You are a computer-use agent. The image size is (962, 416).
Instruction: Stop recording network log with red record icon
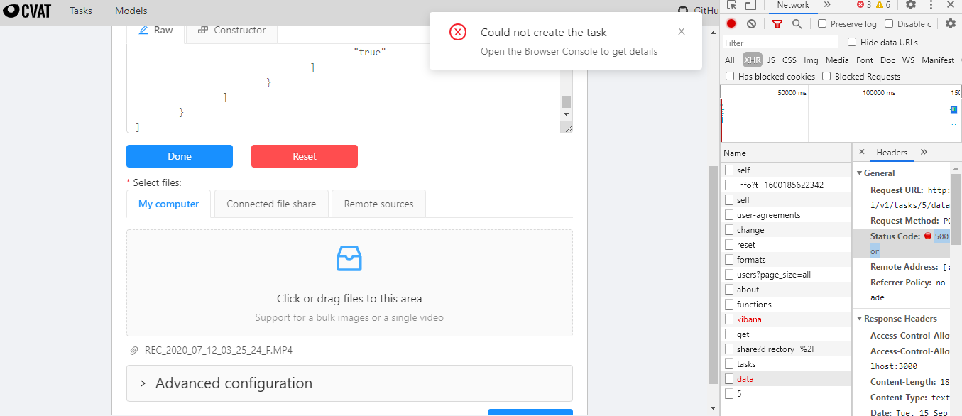(731, 23)
